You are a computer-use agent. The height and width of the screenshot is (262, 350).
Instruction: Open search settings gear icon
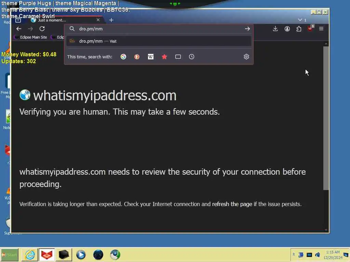point(246,57)
